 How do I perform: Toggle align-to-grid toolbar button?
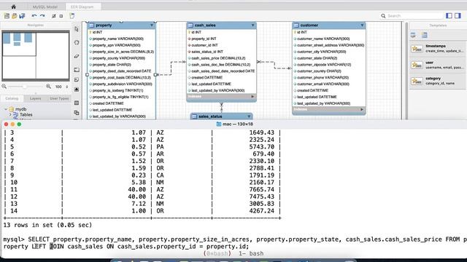click(x=61, y=16)
